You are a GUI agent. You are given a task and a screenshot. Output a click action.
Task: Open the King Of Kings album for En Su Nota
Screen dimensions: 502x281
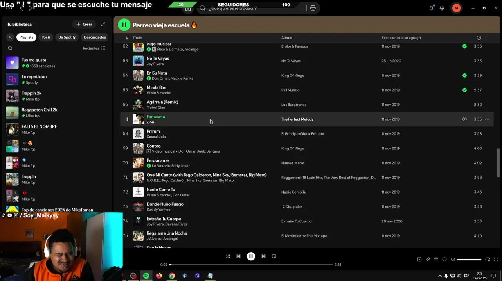292,76
